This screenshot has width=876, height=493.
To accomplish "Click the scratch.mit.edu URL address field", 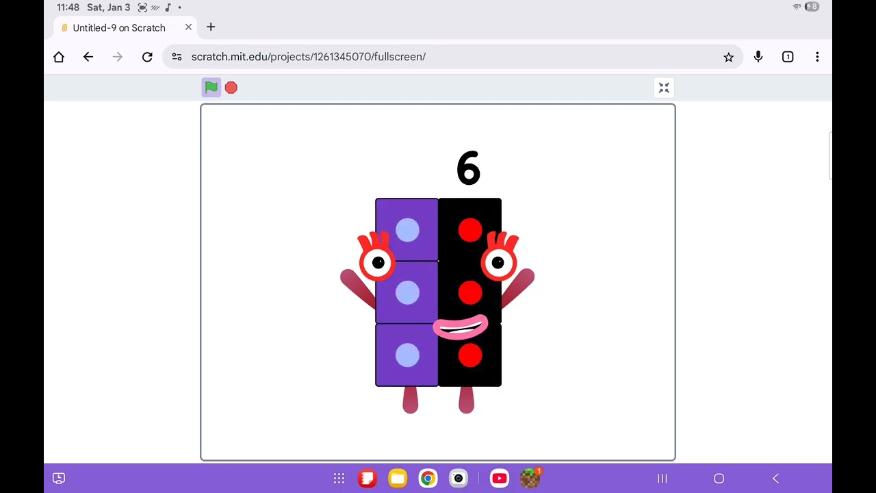I will [x=452, y=57].
